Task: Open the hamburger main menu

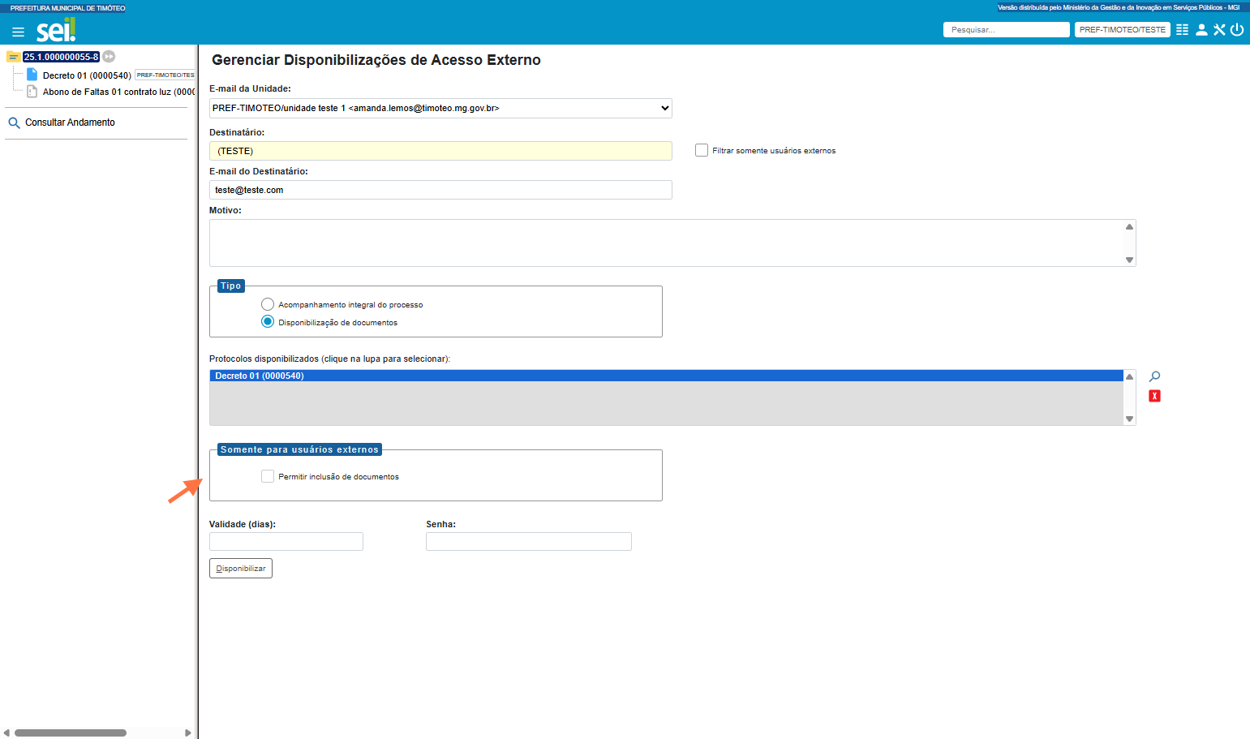Action: 18,32
